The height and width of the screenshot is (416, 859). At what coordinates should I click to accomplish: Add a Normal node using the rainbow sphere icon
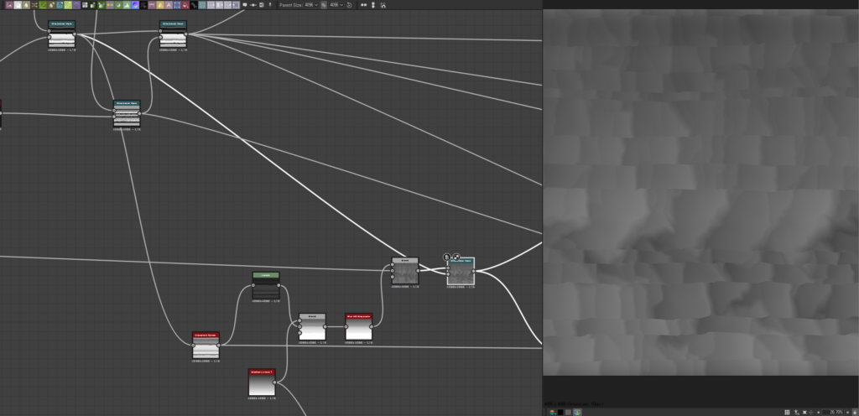(135, 5)
